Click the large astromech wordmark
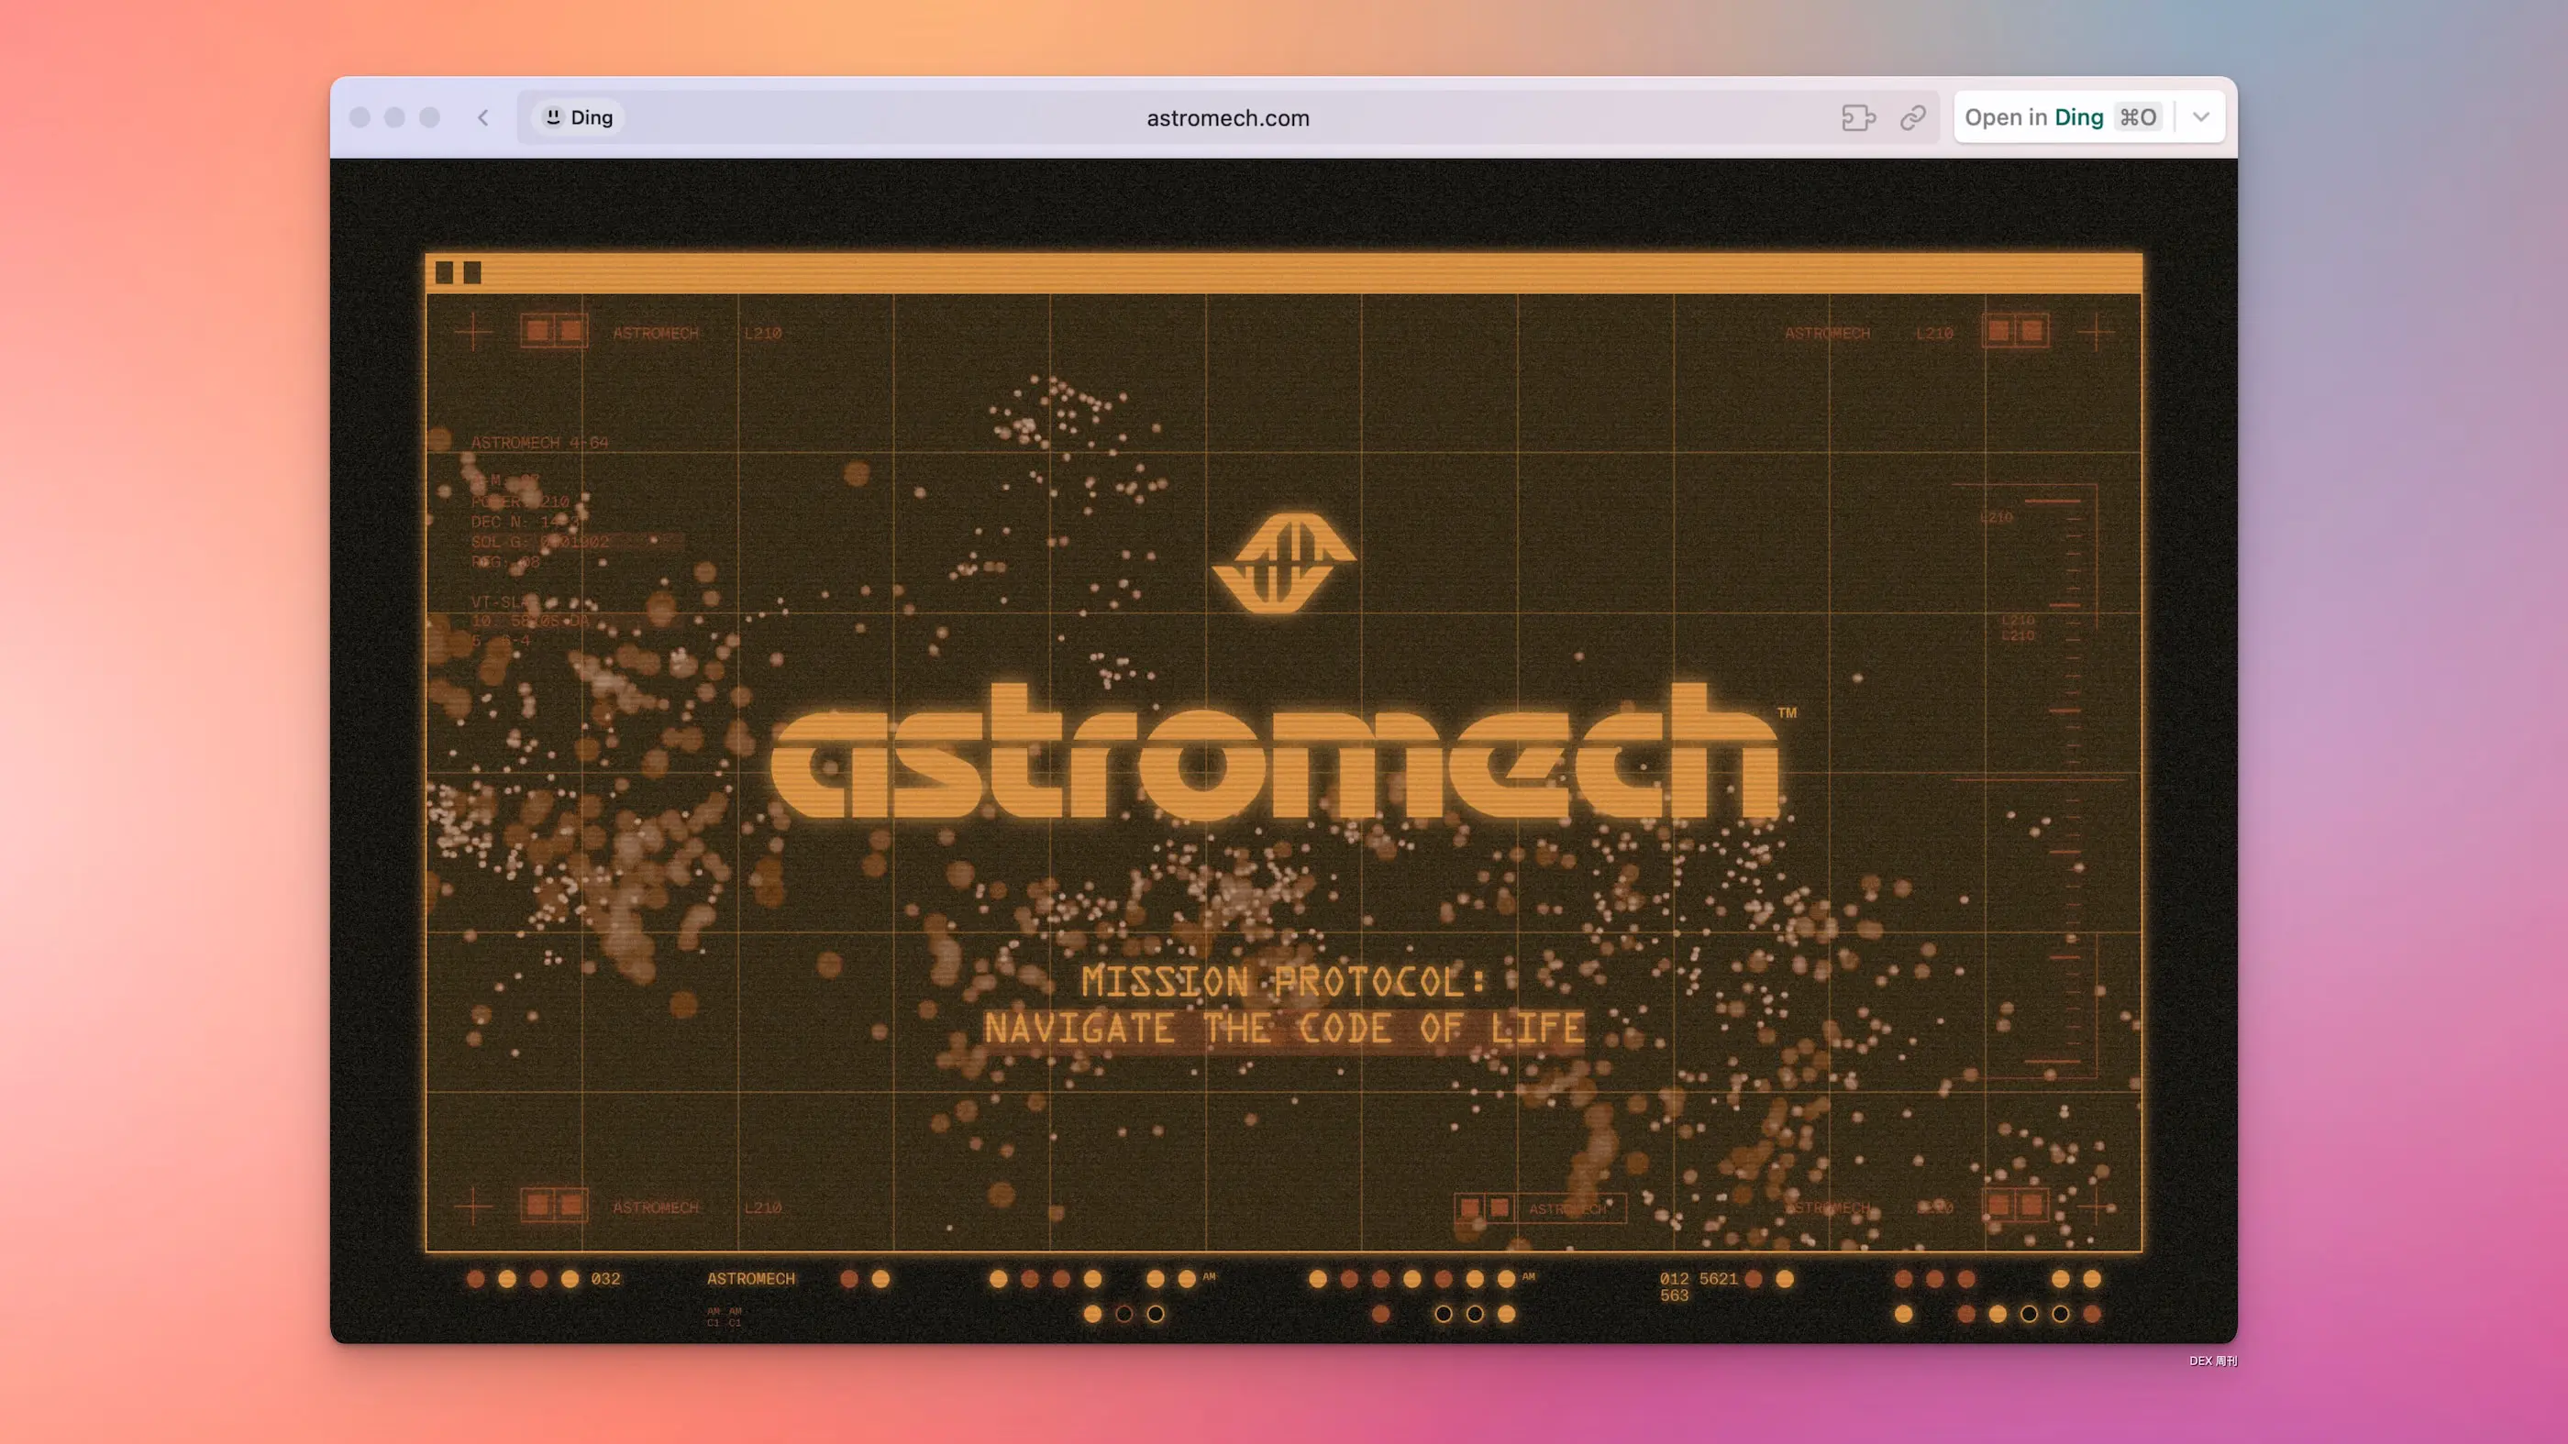The width and height of the screenshot is (2568, 1444). point(1276,757)
